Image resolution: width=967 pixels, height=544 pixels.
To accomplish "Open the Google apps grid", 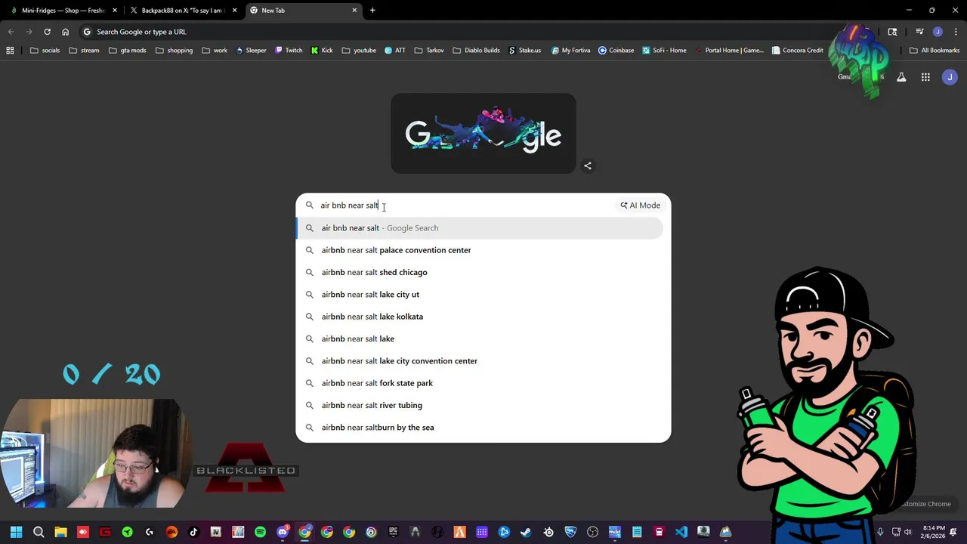I will (x=925, y=77).
